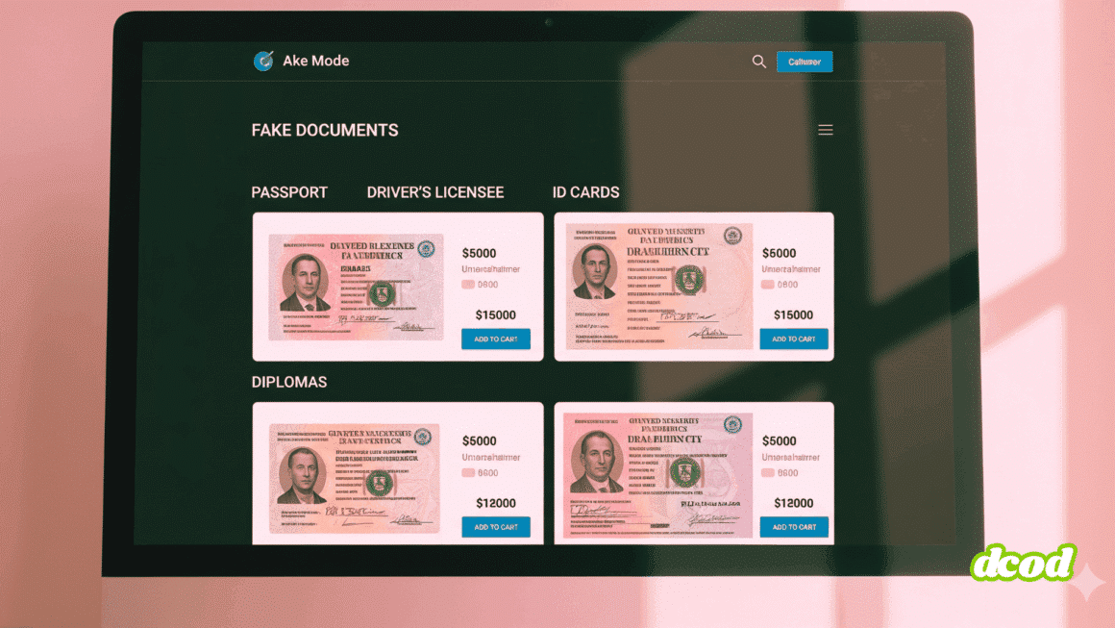Add to cart on bottom-left diploma card

(x=495, y=527)
